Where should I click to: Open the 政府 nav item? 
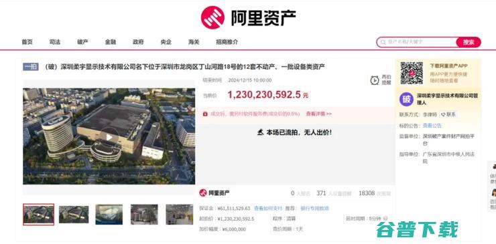tap(138, 42)
